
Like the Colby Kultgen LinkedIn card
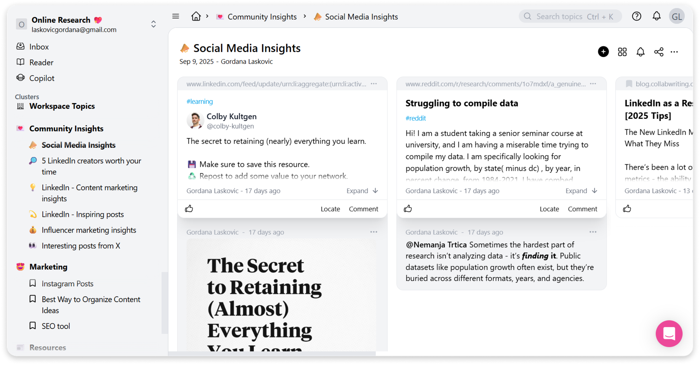click(189, 209)
